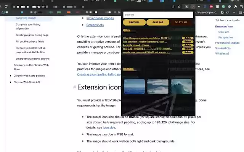
Task: Jump to Extension icon in table of contents
Action: tap(224, 27)
